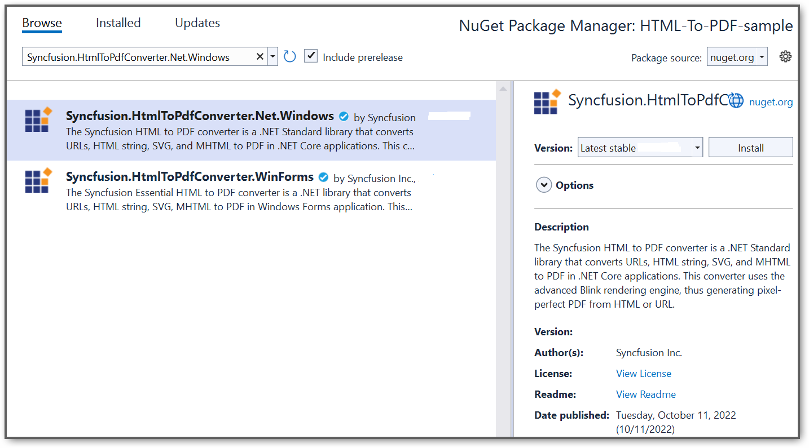Click the refresh icon beside search box
The width and height of the screenshot is (809, 448).
pos(290,56)
